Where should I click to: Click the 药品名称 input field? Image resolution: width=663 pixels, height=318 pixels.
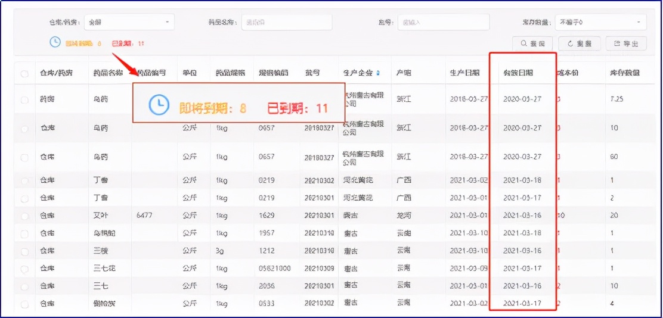pos(287,22)
